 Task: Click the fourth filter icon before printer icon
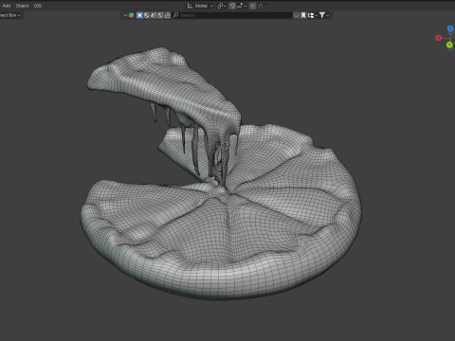[x=160, y=15]
